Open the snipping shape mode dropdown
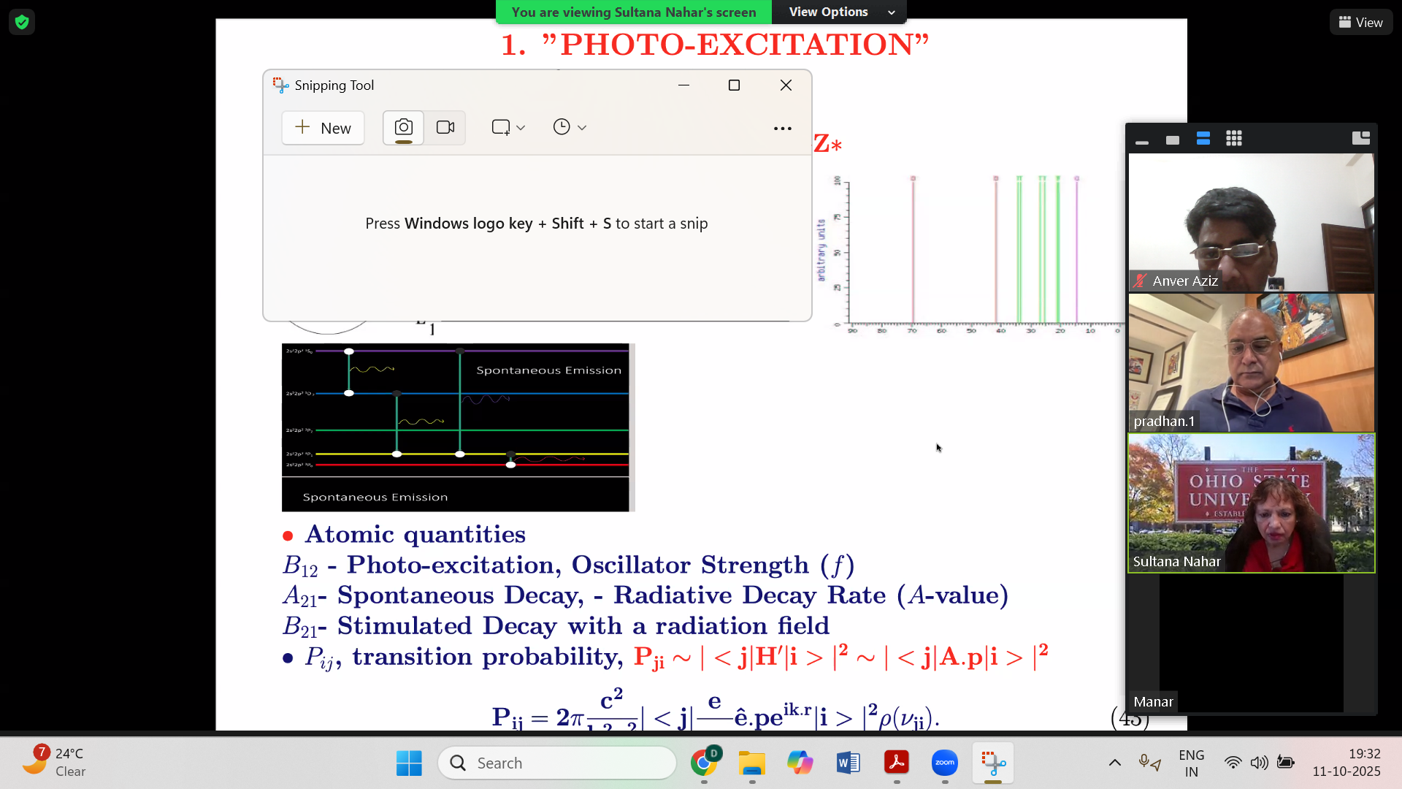 click(508, 128)
